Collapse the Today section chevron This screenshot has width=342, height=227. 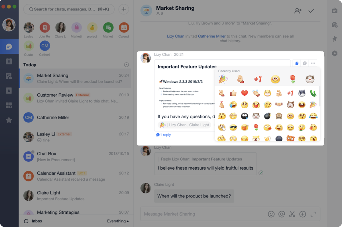tap(127, 65)
